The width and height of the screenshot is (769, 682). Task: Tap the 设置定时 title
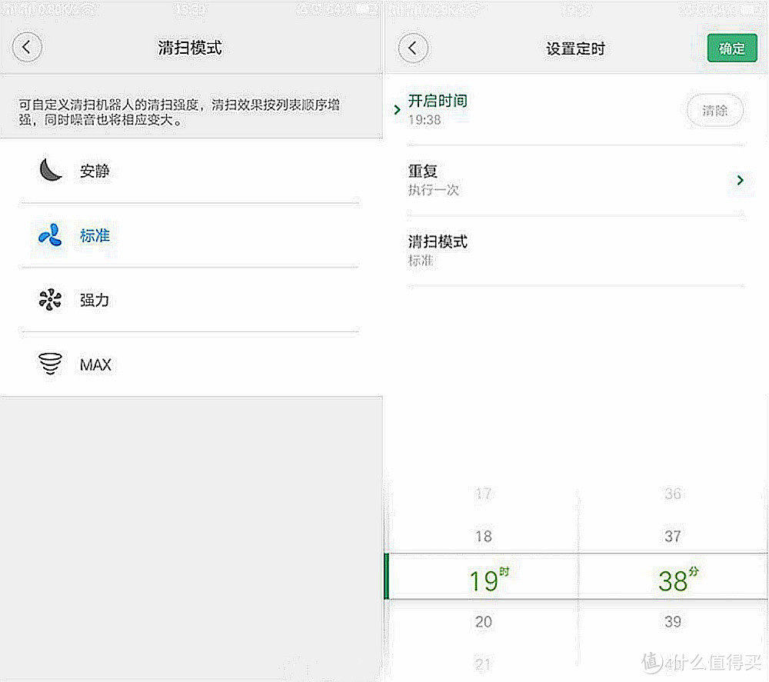pos(576,48)
